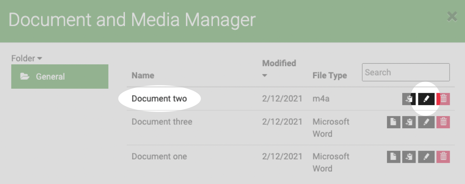
Task: Edit Document one with the pencil icon
Action: [x=426, y=157]
